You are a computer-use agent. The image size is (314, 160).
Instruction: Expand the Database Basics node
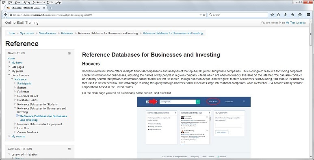(15, 100)
